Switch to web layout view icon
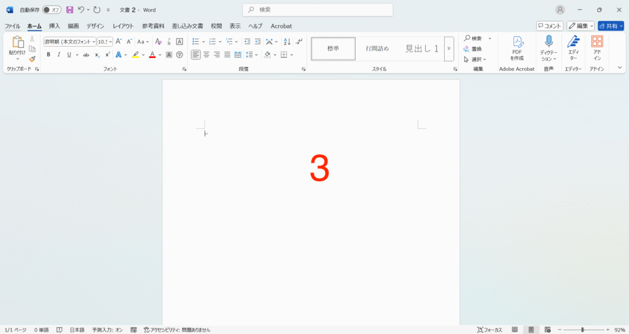This screenshot has width=629, height=334. (547, 330)
